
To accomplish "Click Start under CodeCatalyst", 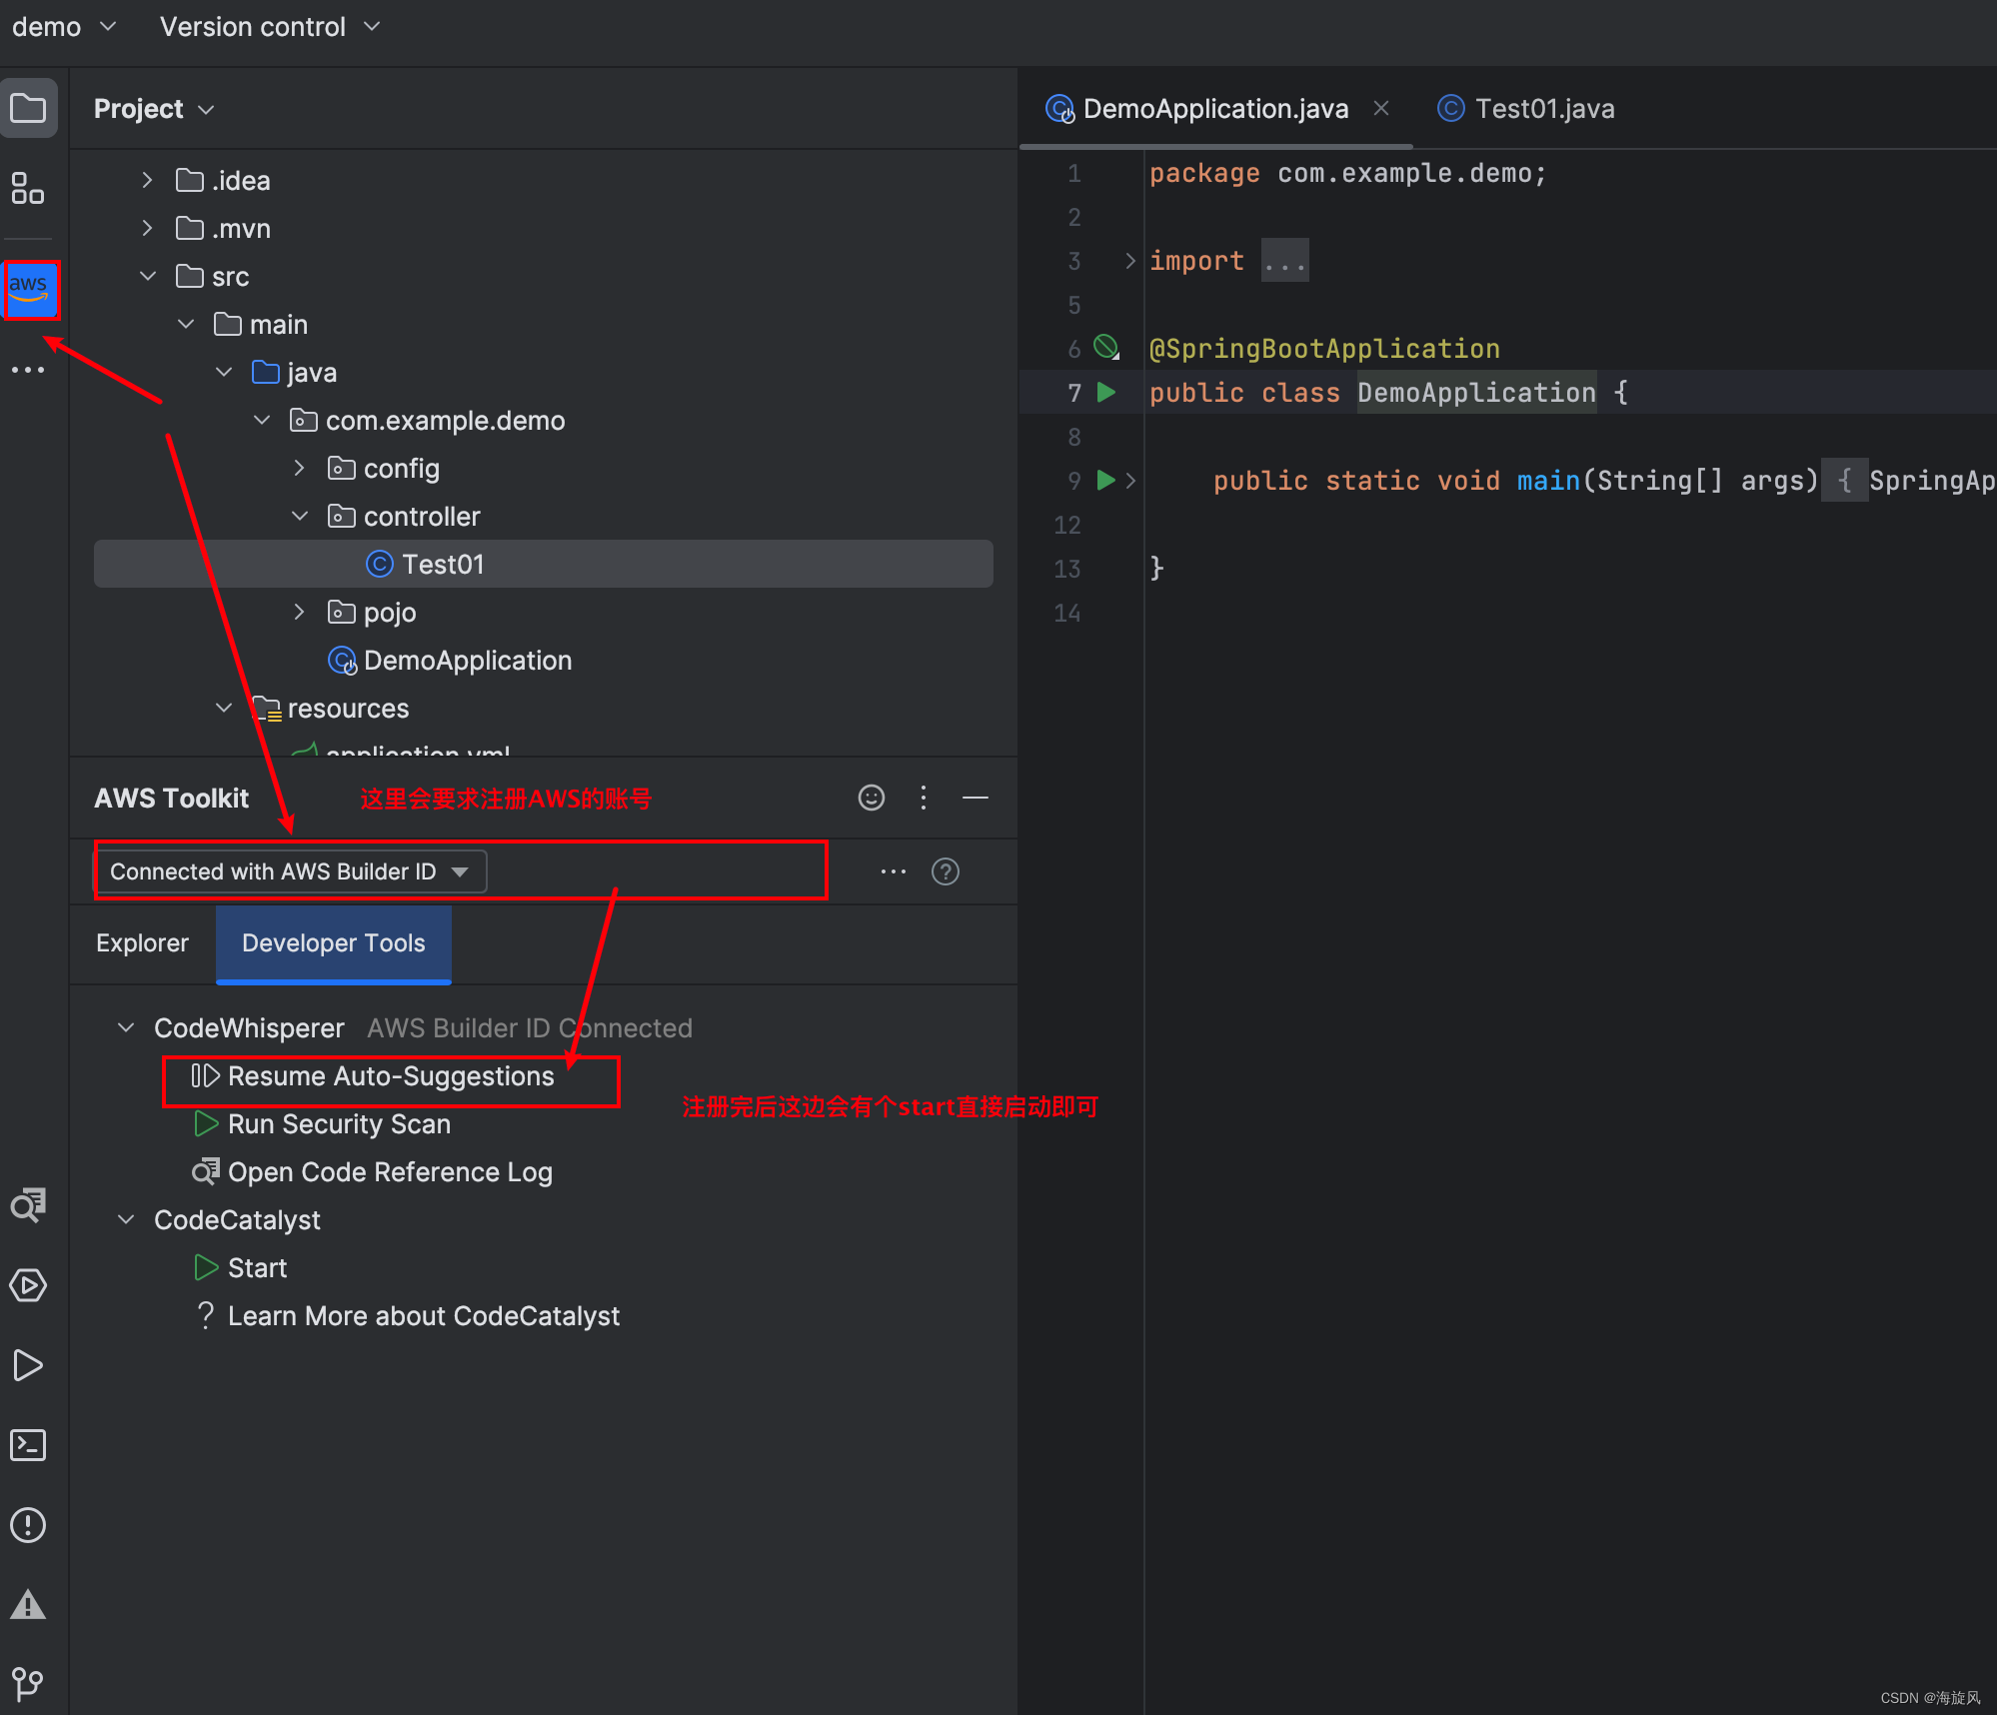I will [257, 1268].
